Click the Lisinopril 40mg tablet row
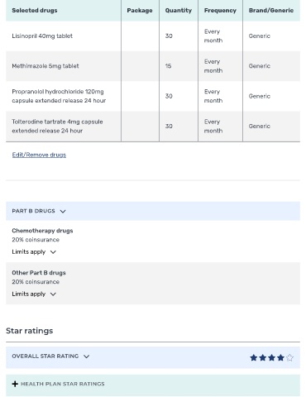This screenshot has width=306, height=397. [x=153, y=36]
